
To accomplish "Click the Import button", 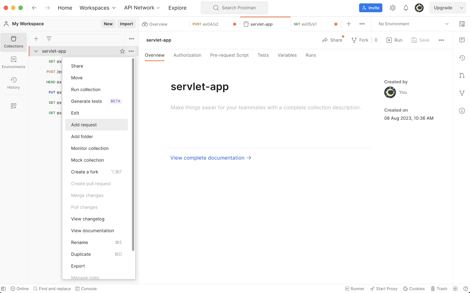I will [127, 24].
